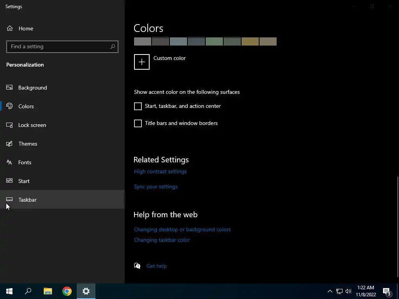Open the Themes page
The image size is (399, 299).
[x=62, y=144]
